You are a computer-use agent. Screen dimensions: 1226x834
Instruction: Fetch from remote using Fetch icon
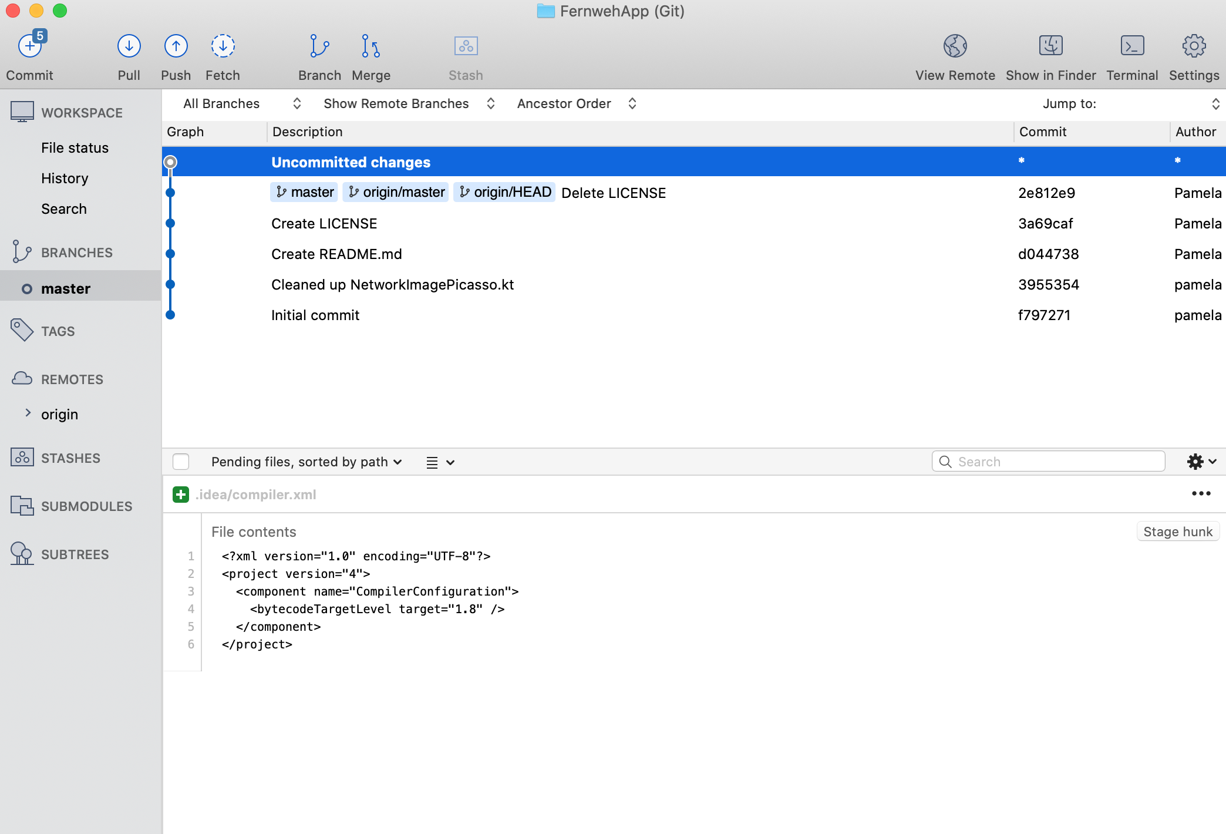tap(223, 46)
